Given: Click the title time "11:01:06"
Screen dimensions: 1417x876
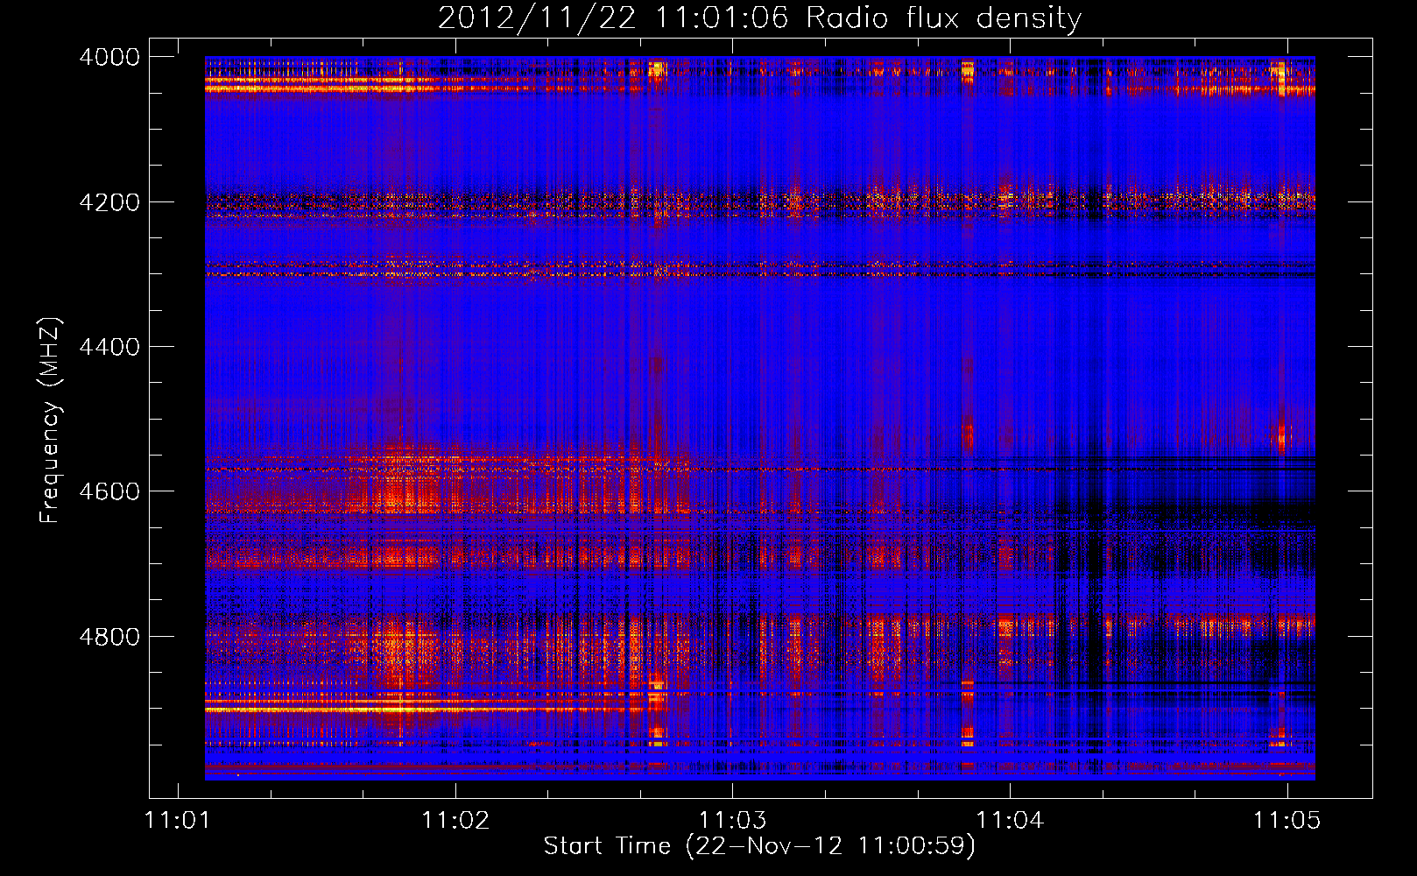Looking at the screenshot, I should point(722,18).
